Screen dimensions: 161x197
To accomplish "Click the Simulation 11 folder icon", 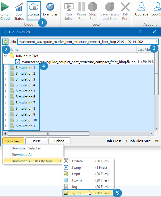I will tap(12, 126).
